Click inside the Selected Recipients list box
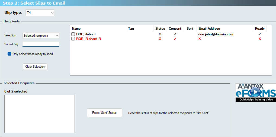The image size is (276, 137). tap(40, 114)
